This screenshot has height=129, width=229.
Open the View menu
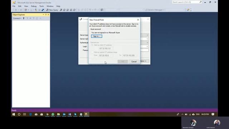tap(26, 6)
